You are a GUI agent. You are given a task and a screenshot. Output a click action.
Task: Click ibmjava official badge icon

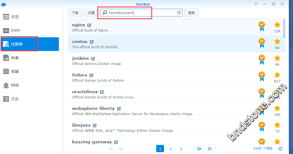point(262,127)
